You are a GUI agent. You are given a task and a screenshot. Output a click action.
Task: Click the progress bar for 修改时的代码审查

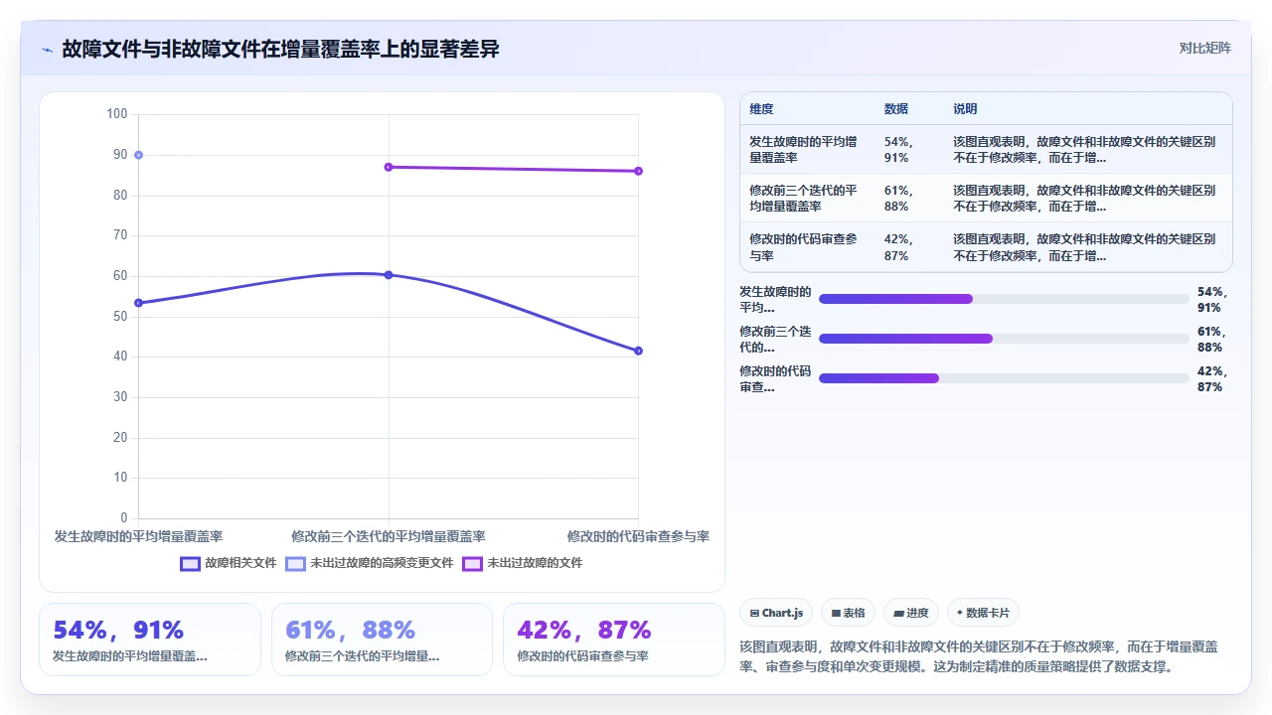(x=1004, y=378)
